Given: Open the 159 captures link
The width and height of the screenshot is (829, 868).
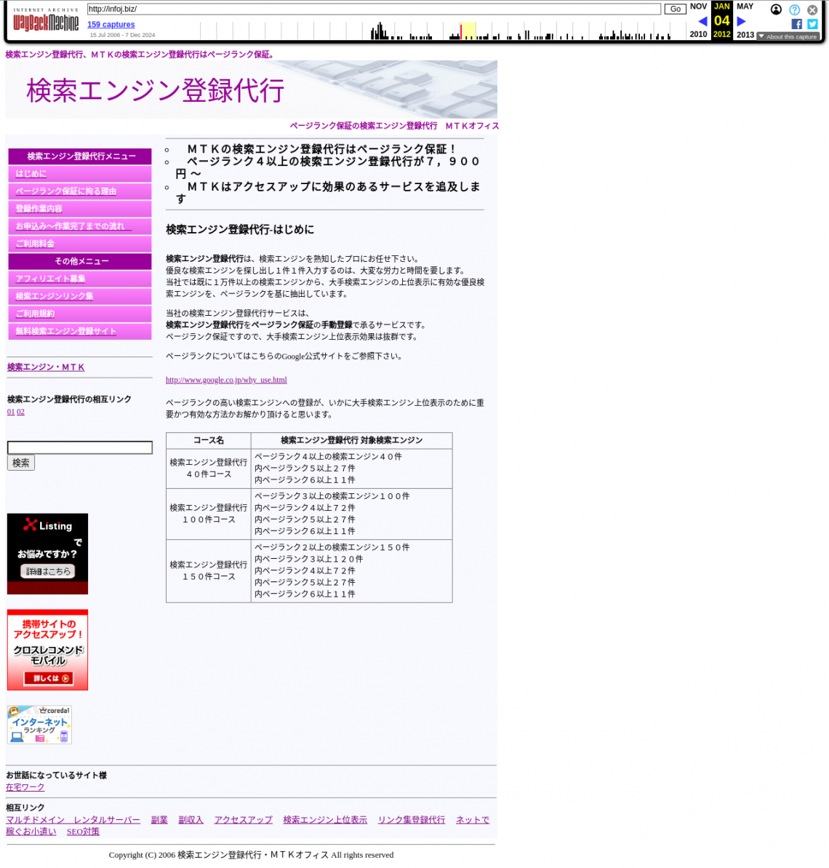Looking at the screenshot, I should point(111,24).
